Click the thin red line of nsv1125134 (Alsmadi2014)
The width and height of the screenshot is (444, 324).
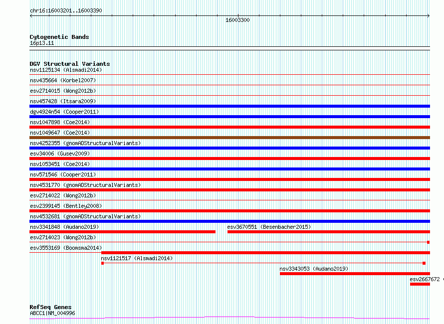tap(229, 75)
